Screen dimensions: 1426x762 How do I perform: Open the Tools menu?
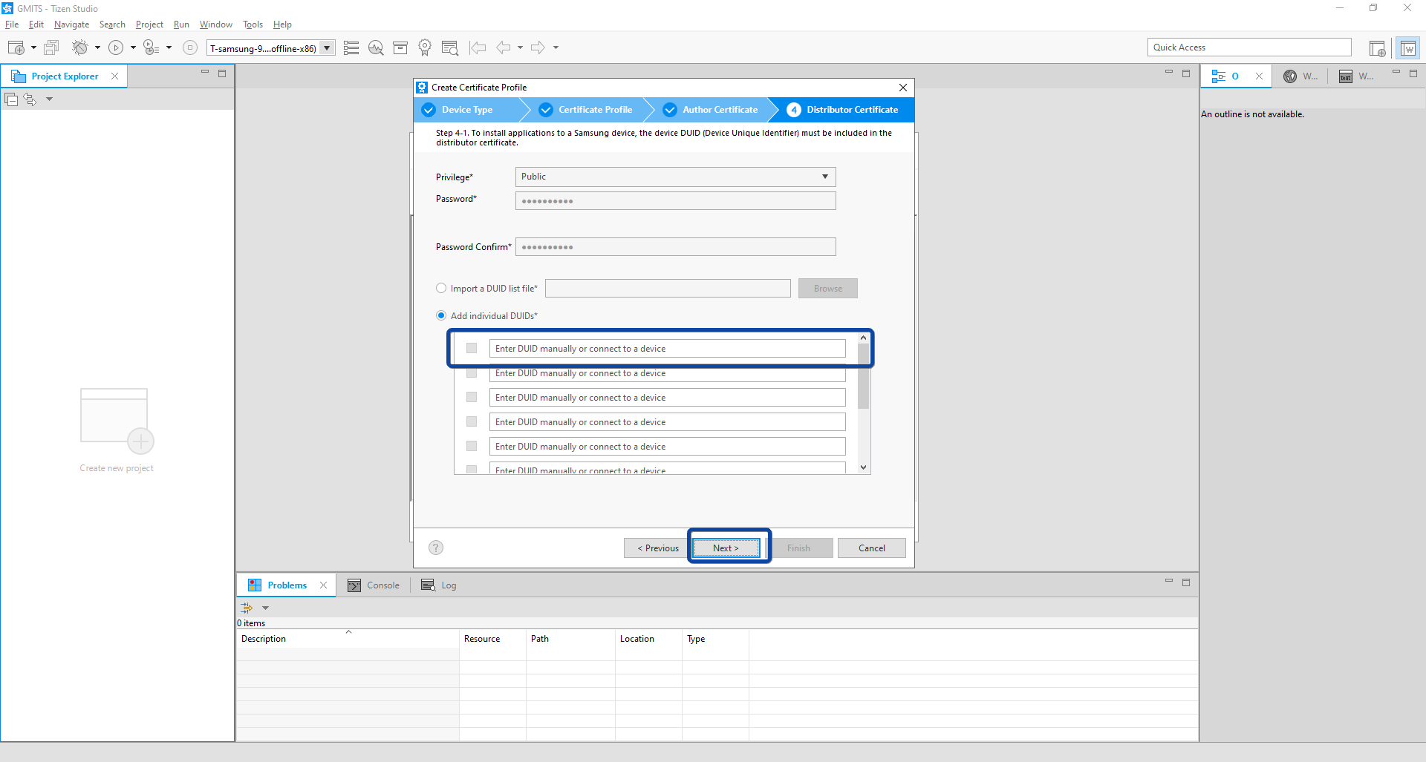pyautogui.click(x=253, y=24)
